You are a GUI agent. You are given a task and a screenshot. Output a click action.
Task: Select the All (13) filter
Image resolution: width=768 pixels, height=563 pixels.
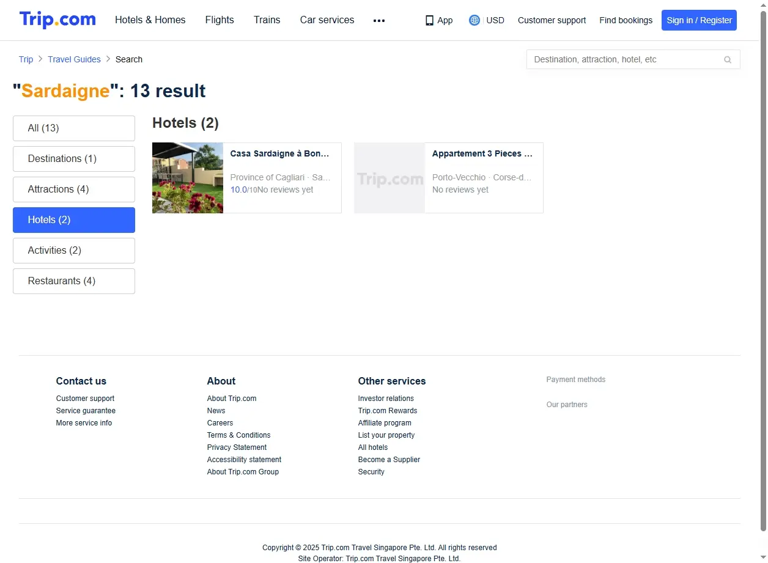point(74,128)
